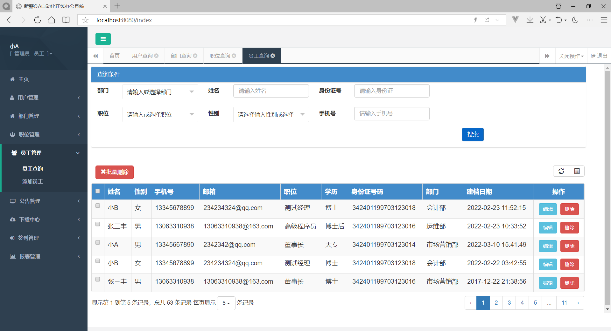The width and height of the screenshot is (611, 331).
Task: Open the 关闭操作 dropdown
Action: click(571, 56)
